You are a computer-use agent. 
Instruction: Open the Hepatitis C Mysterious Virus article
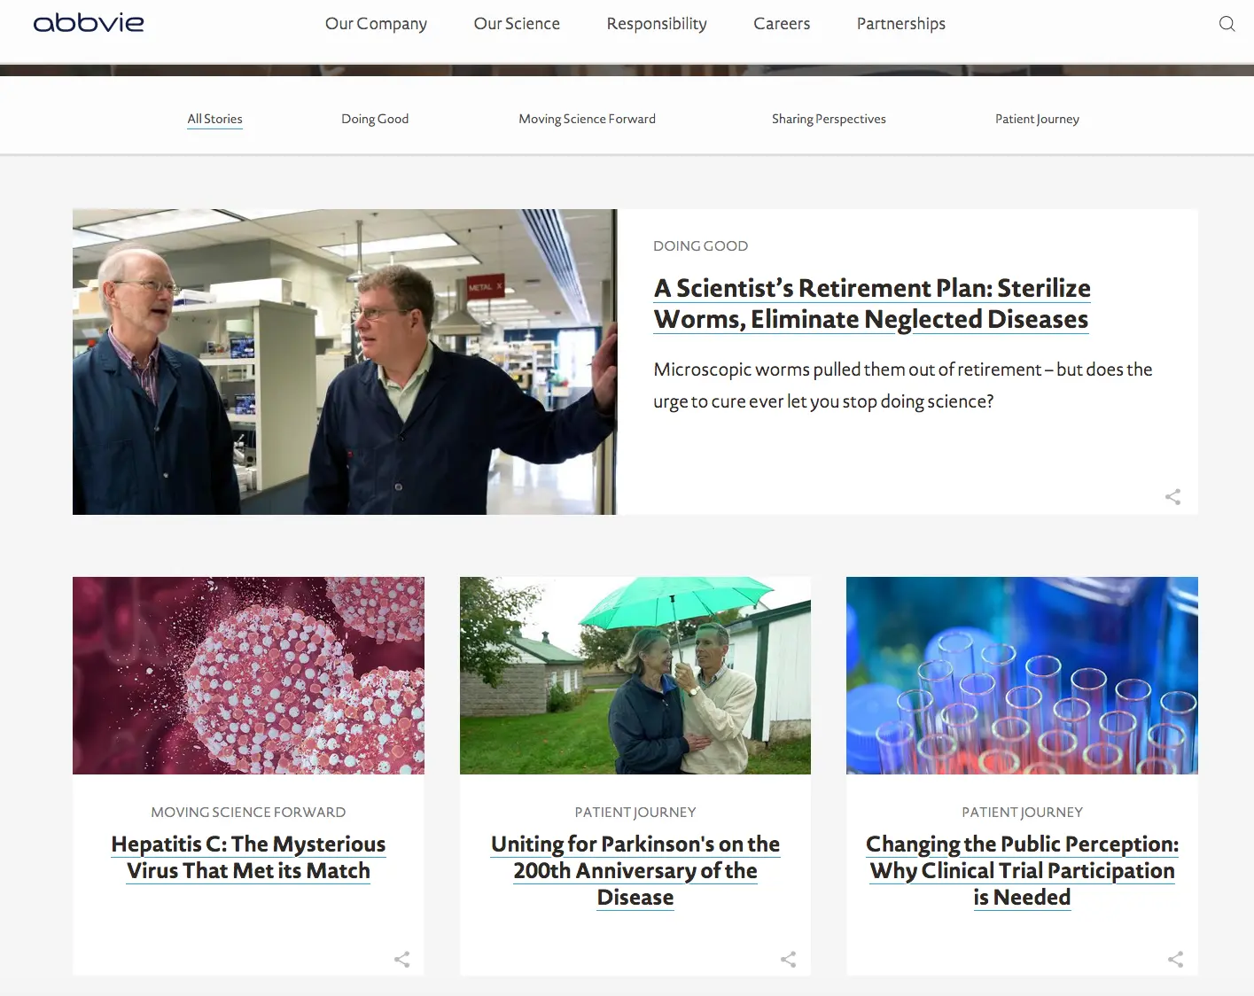click(x=248, y=857)
